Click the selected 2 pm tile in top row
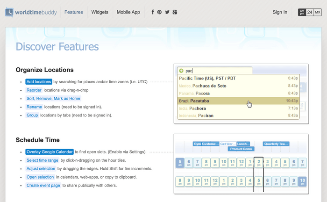The image size is (327, 202). click(x=259, y=163)
